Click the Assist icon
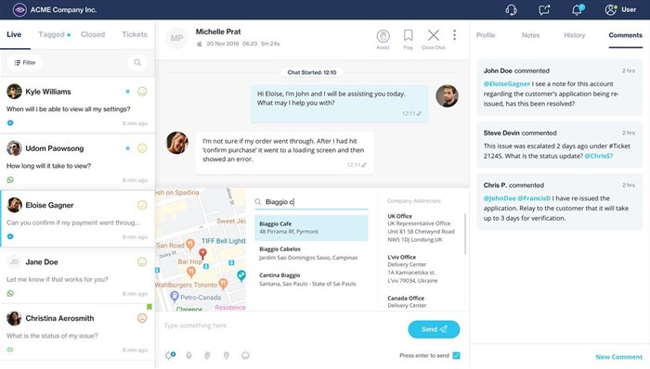Viewport: 650px width, 369px height. click(x=383, y=36)
